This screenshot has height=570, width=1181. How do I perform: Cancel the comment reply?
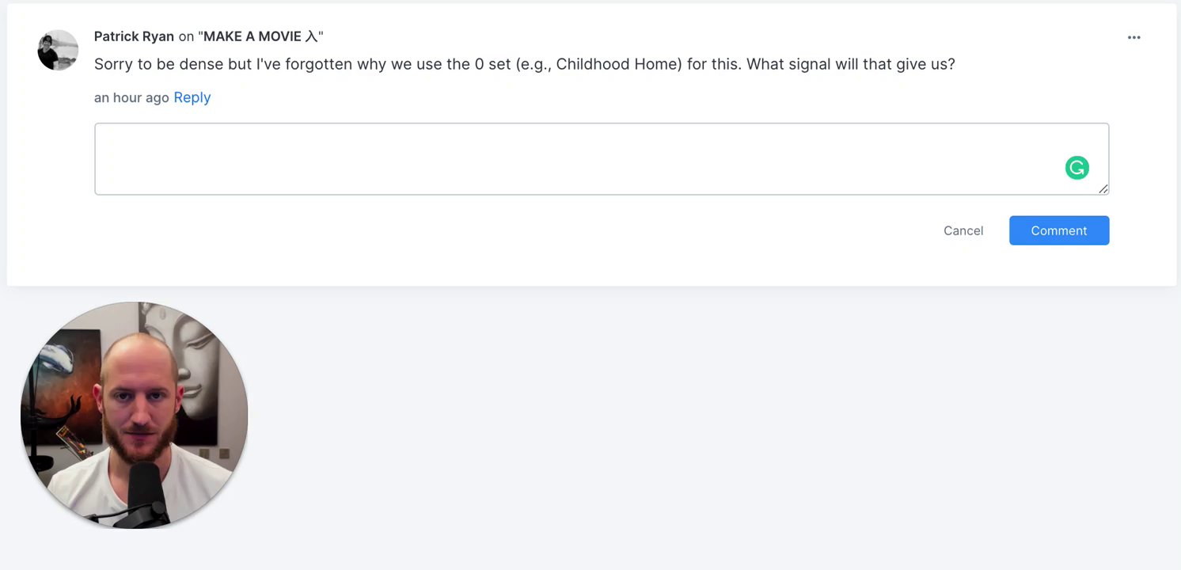point(963,230)
